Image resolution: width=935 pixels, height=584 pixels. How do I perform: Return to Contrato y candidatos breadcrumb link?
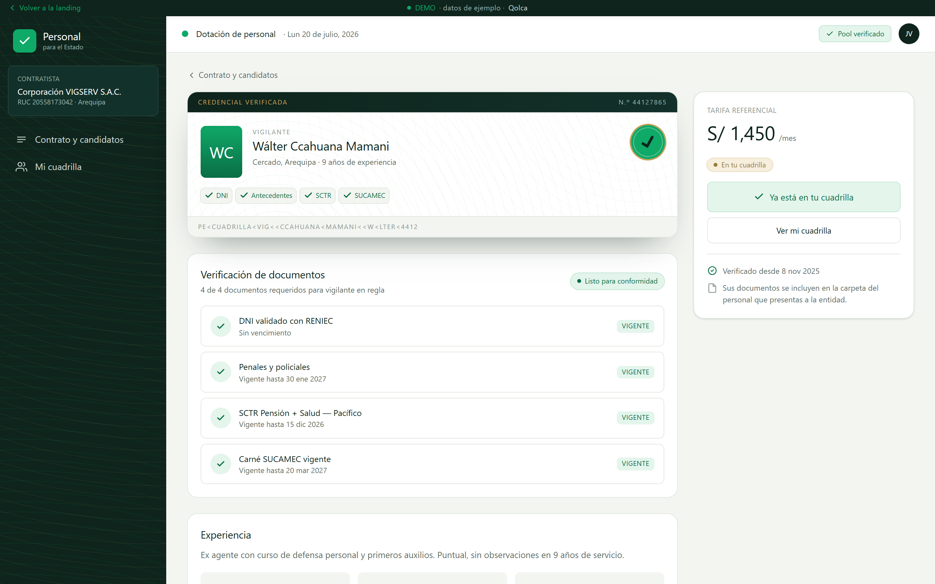[x=233, y=75]
